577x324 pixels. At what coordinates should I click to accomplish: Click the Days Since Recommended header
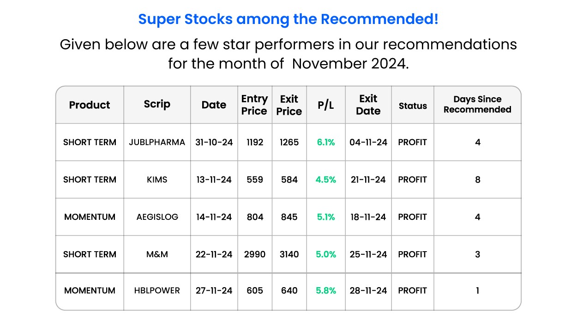[x=477, y=105]
